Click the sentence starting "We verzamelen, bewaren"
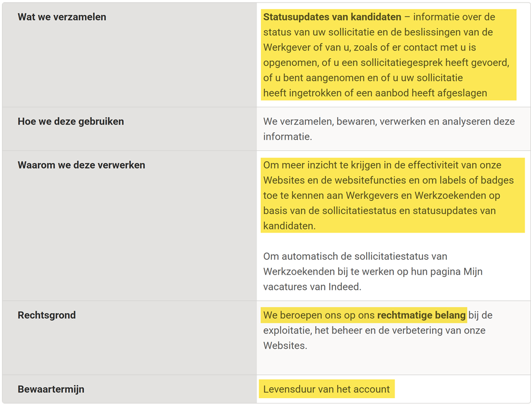This screenshot has height=404, width=531. click(x=389, y=122)
